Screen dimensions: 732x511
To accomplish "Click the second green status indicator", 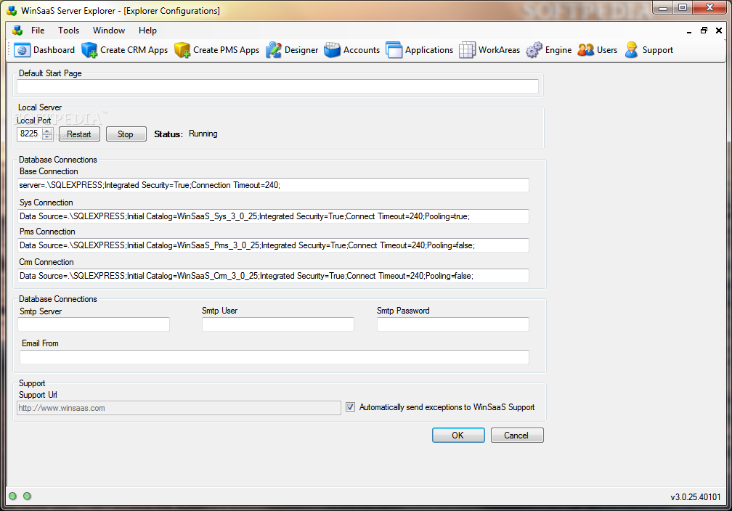I will coord(27,496).
